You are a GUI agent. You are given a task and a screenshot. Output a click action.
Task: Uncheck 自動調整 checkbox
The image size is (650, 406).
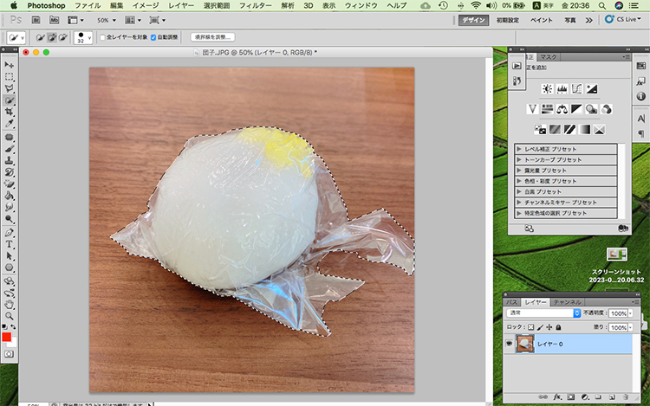153,37
